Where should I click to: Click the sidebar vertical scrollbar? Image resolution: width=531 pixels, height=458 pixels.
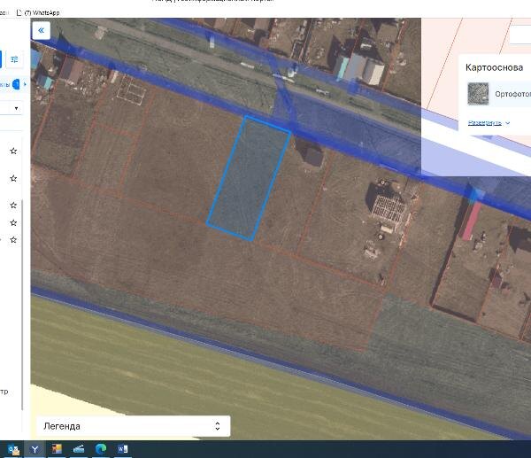click(x=22, y=305)
